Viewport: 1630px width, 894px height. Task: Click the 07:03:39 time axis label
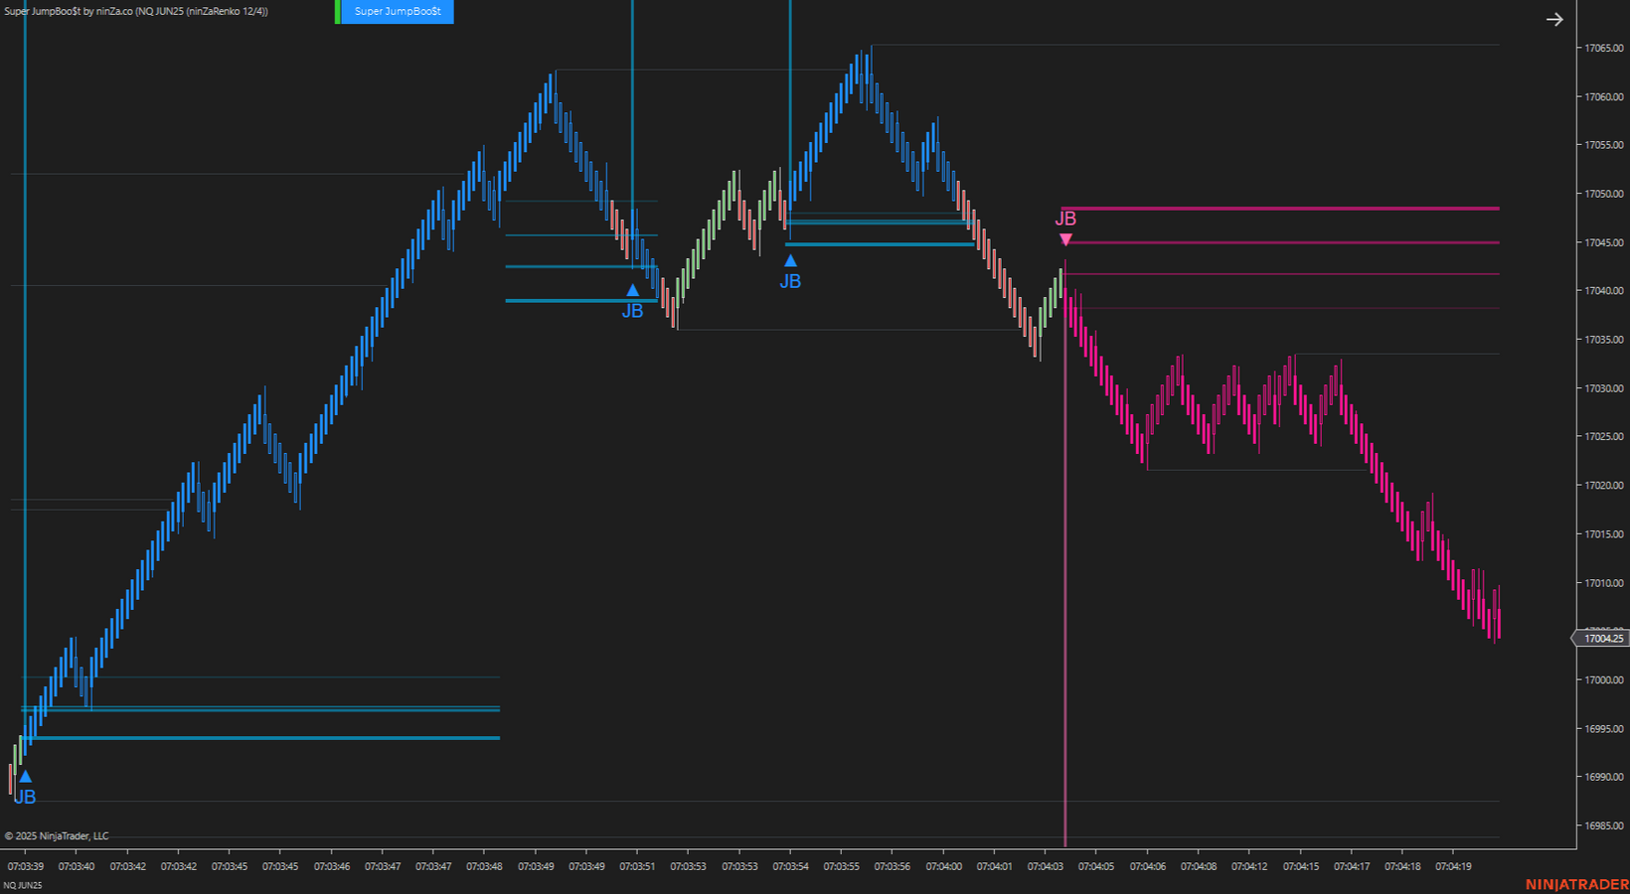[x=25, y=866]
